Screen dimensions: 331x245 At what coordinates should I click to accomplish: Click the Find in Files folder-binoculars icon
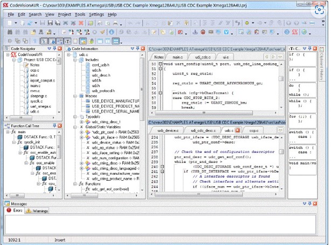click(33, 32)
